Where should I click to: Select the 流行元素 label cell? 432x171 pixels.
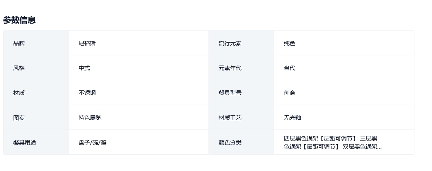point(230,43)
